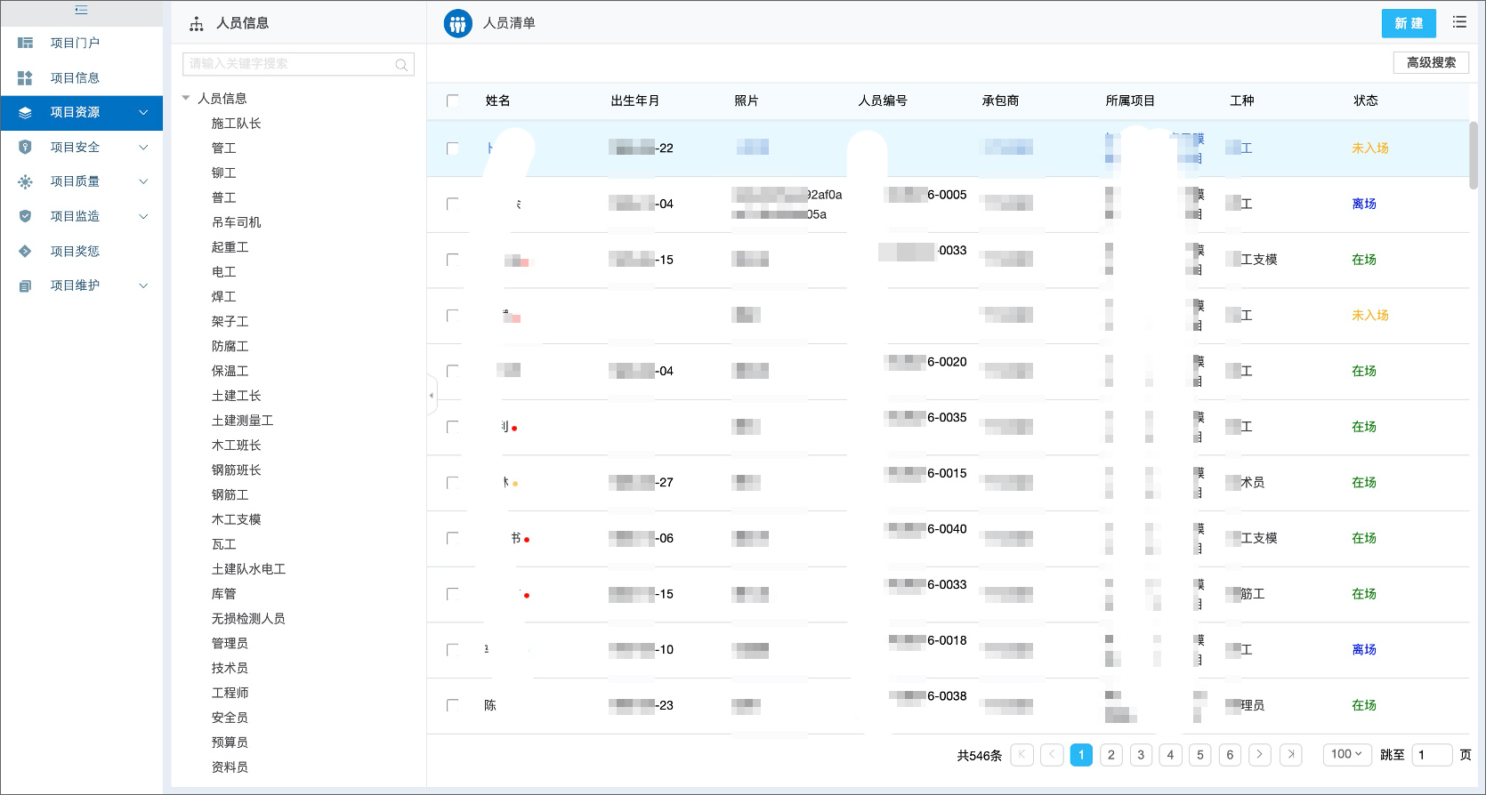Check the row with birth date ending -22
Image resolution: width=1486 pixels, height=795 pixels.
coord(453,149)
